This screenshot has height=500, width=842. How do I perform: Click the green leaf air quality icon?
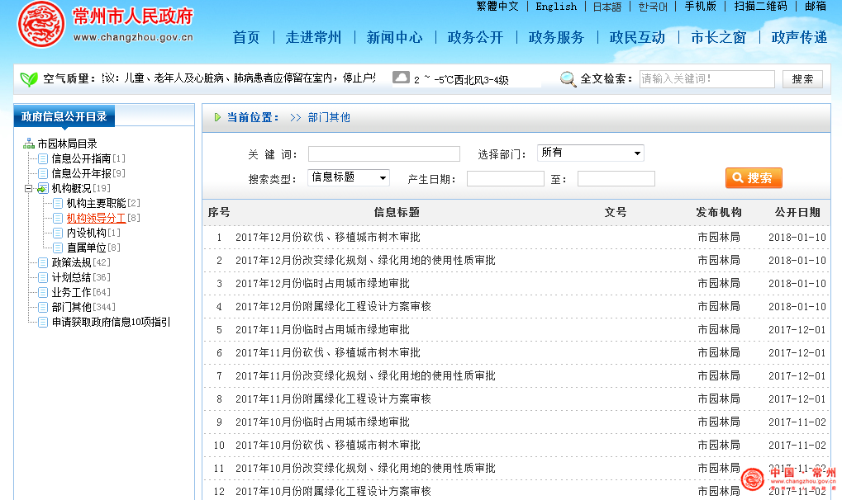[29, 79]
